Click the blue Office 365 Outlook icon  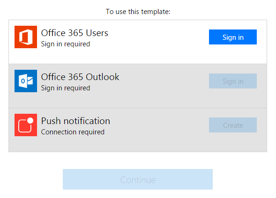click(x=26, y=81)
